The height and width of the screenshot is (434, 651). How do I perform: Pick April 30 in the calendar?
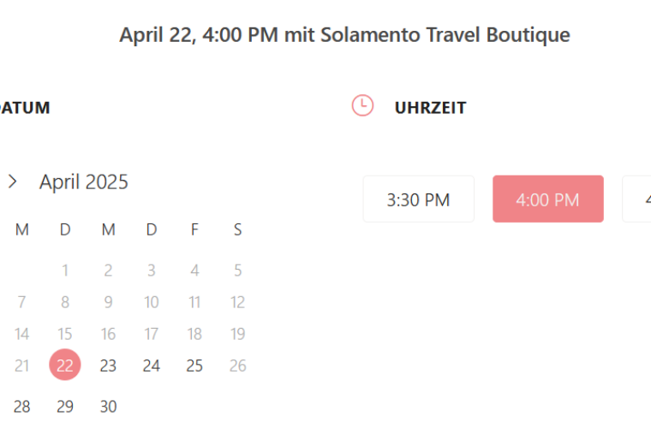click(x=108, y=407)
